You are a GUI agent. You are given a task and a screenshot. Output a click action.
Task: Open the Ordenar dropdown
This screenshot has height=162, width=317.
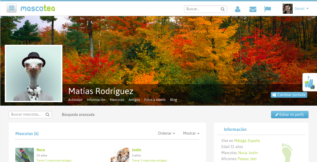(166, 133)
